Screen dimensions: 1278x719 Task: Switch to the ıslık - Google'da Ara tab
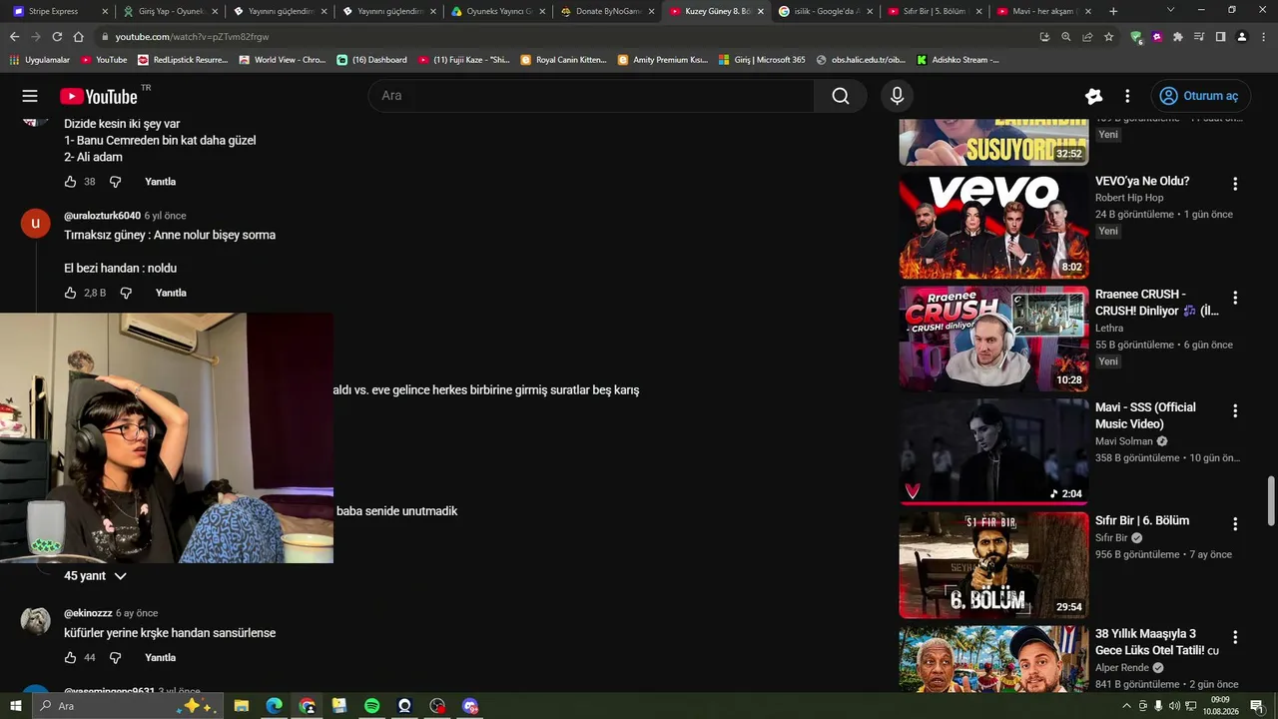click(x=825, y=11)
